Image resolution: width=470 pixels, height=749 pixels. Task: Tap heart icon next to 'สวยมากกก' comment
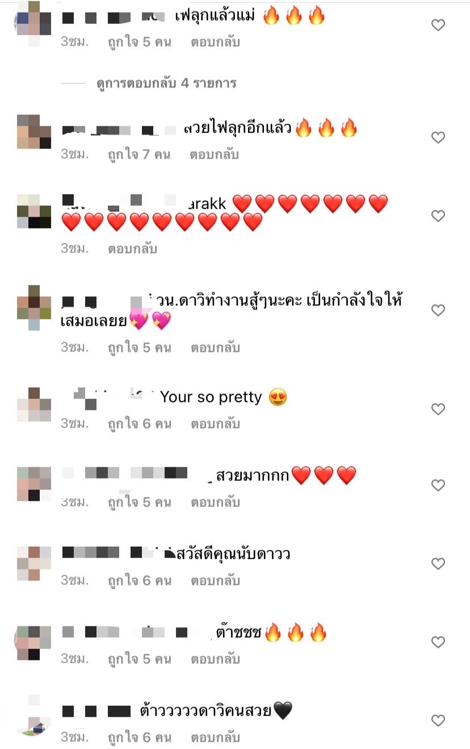tap(438, 485)
